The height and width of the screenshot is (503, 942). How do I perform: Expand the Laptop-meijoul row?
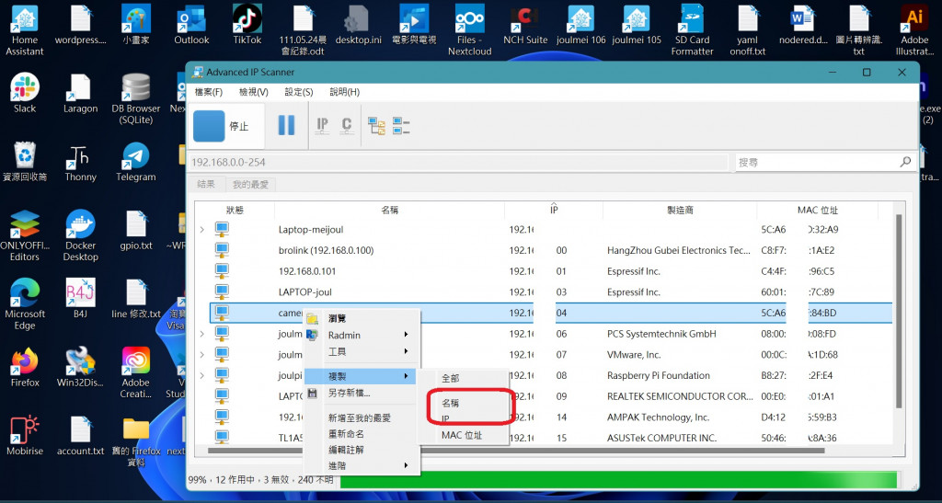tap(201, 229)
